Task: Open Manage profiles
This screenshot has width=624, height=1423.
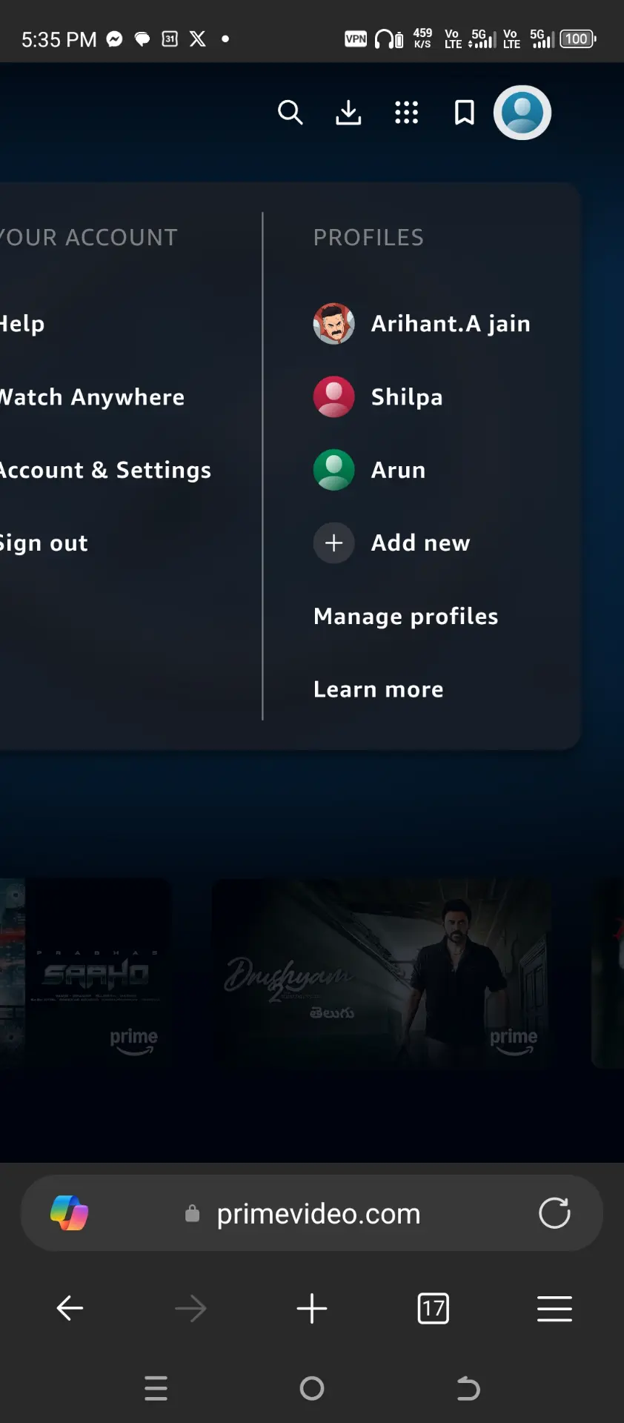Action: (x=405, y=617)
